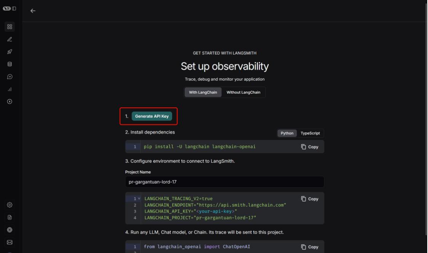
Task: Open the pencil edit icon in sidebar
Action: [10, 39]
